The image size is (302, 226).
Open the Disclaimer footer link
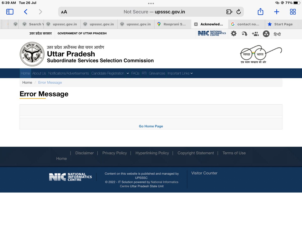click(85, 153)
